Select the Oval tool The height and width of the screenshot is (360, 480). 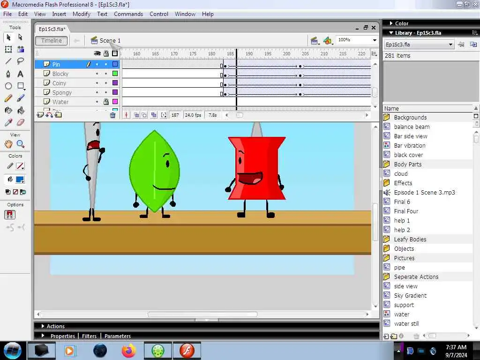tap(8, 86)
